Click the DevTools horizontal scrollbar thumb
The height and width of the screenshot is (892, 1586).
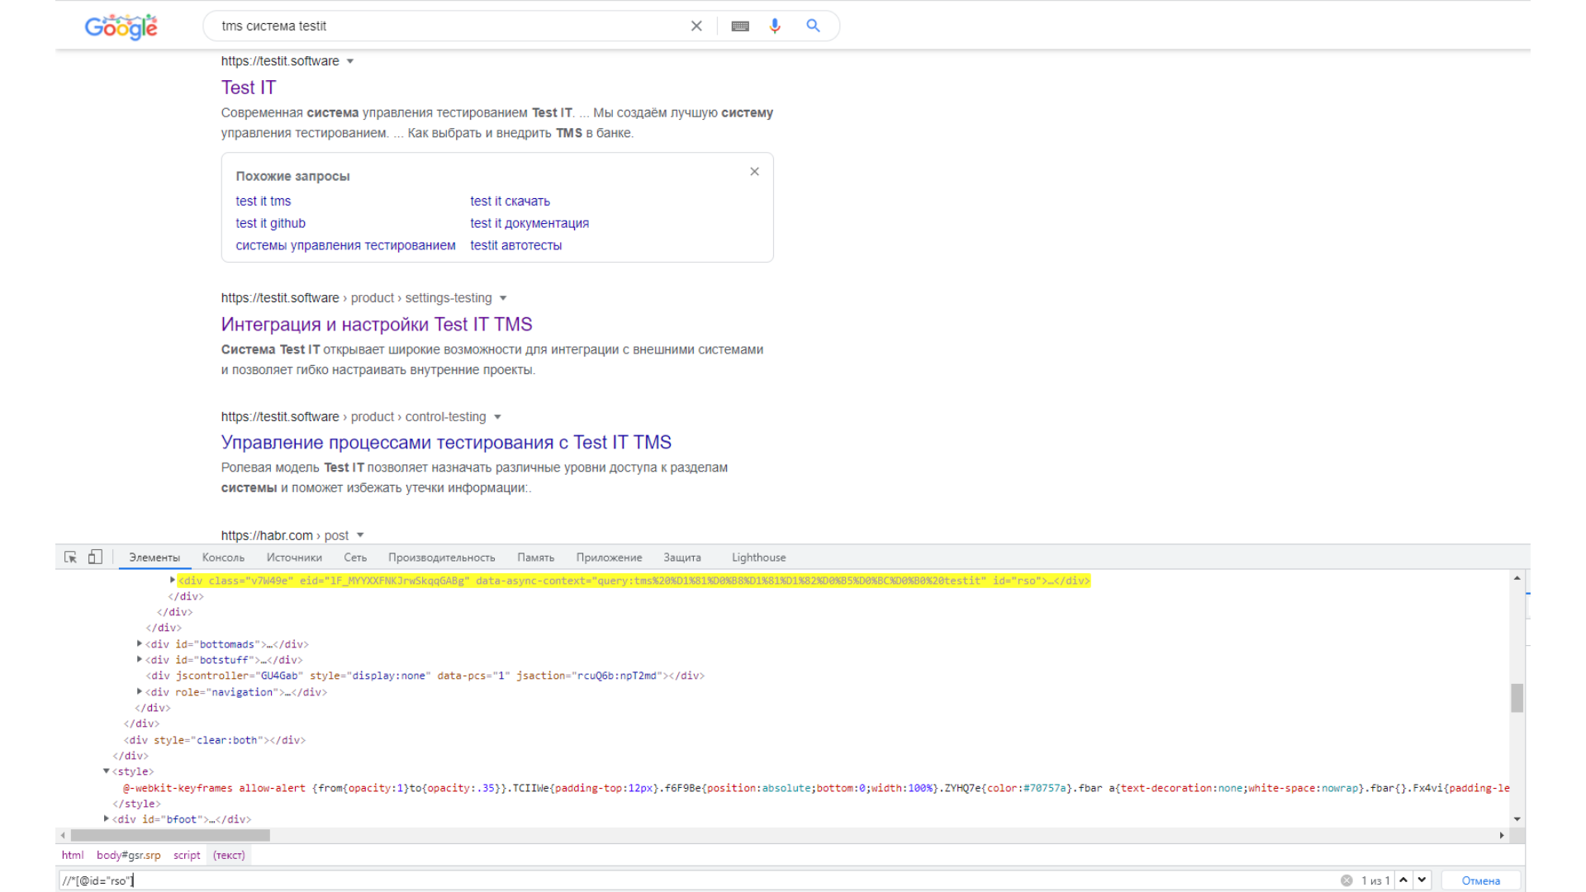point(170,835)
